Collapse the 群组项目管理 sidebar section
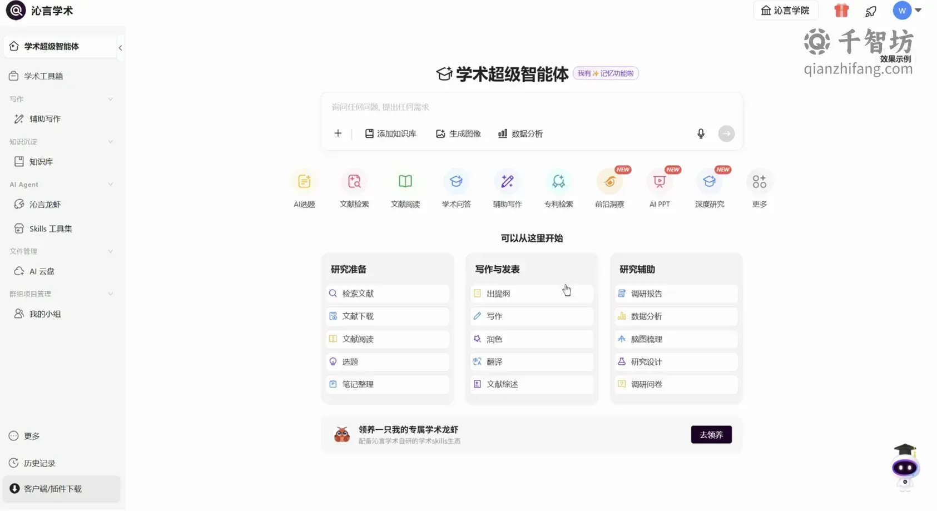This screenshot has height=511, width=937. tap(110, 294)
